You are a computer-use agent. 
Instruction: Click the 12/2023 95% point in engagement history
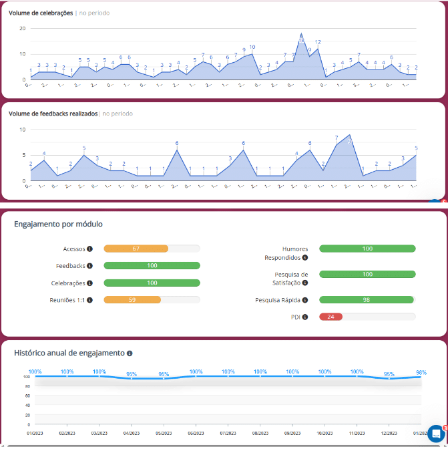pos(389,379)
